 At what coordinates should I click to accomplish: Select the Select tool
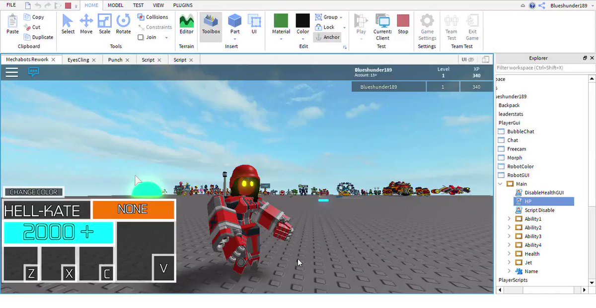(68, 24)
